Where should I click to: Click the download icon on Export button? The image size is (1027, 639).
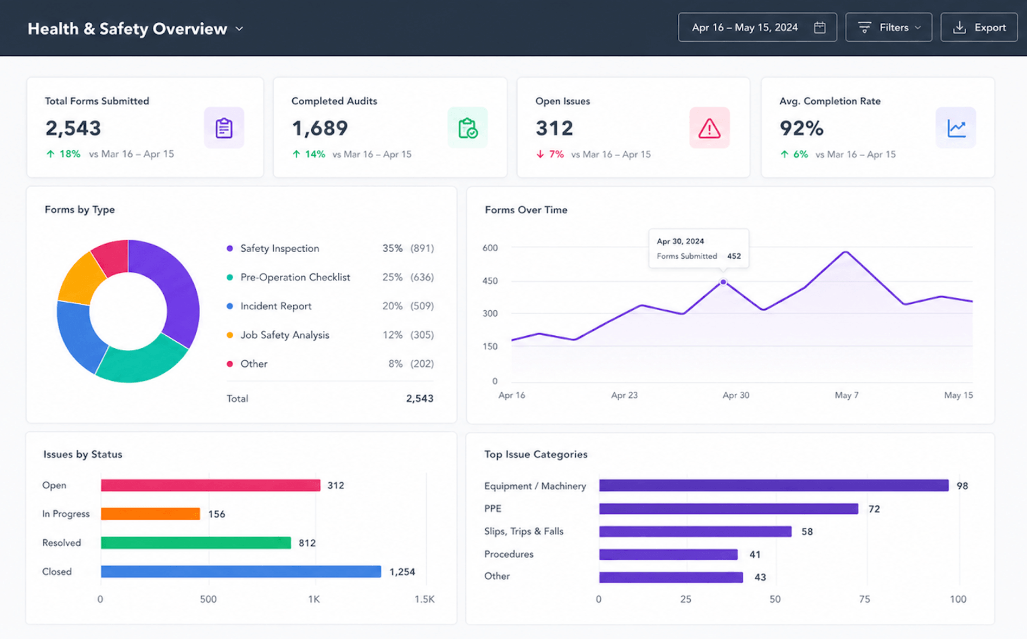pos(960,27)
